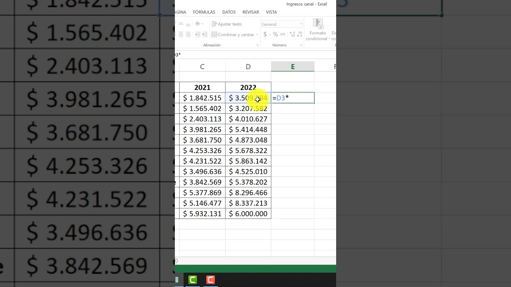511x287 pixels.
Task: Open green Camtasia app in taskbar
Action: 193,280
